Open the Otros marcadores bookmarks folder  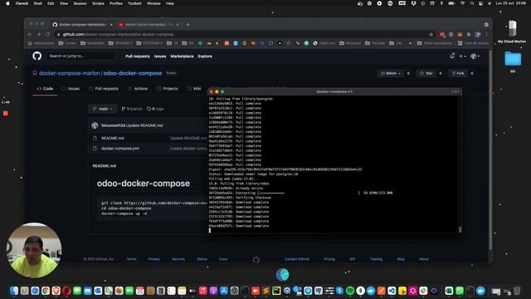pyautogui.click(x=435, y=43)
